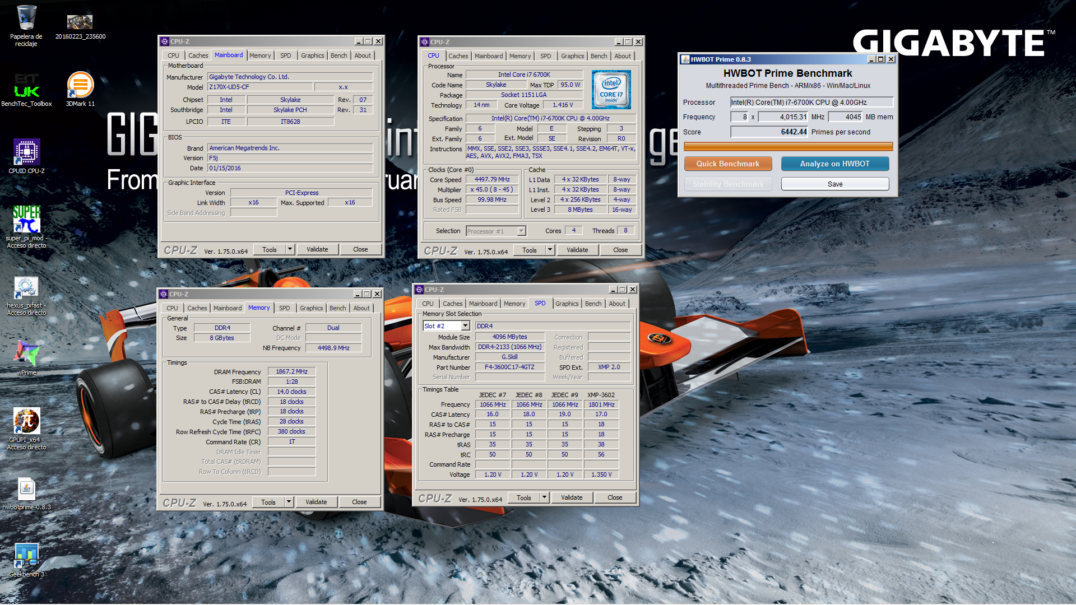Switch to Caches tab in Mainboard window
This screenshot has height=605, width=1076.
198,55
